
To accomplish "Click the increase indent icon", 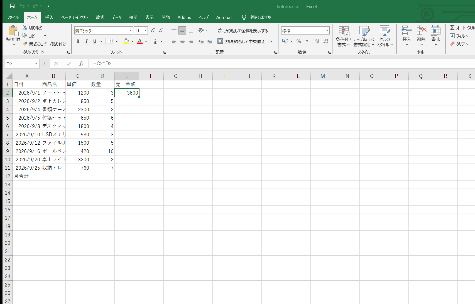I will point(209,41).
